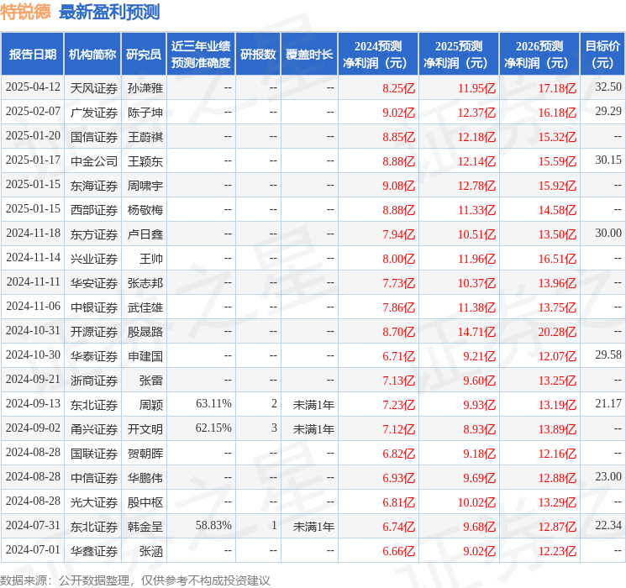Click the 研报数 column header

coord(258,55)
